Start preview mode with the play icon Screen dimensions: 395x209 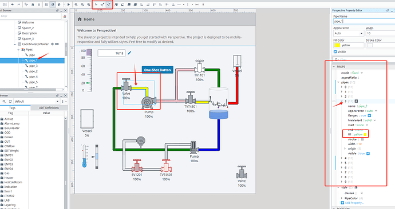click(x=69, y=5)
